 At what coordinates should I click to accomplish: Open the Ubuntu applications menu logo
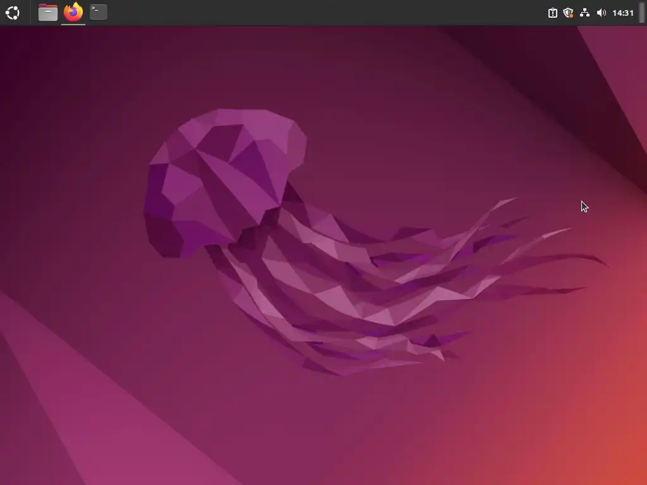point(13,13)
